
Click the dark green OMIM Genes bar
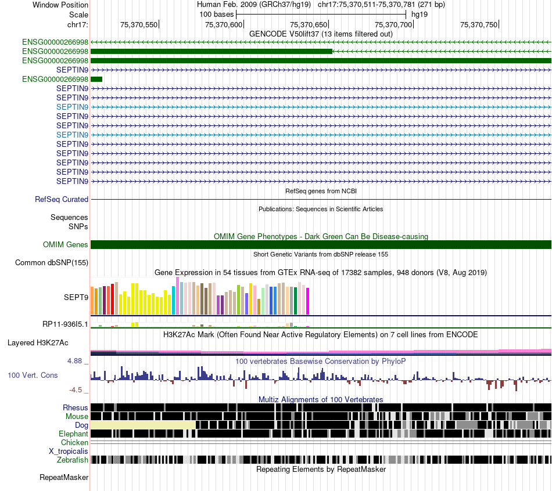[x=321, y=244]
